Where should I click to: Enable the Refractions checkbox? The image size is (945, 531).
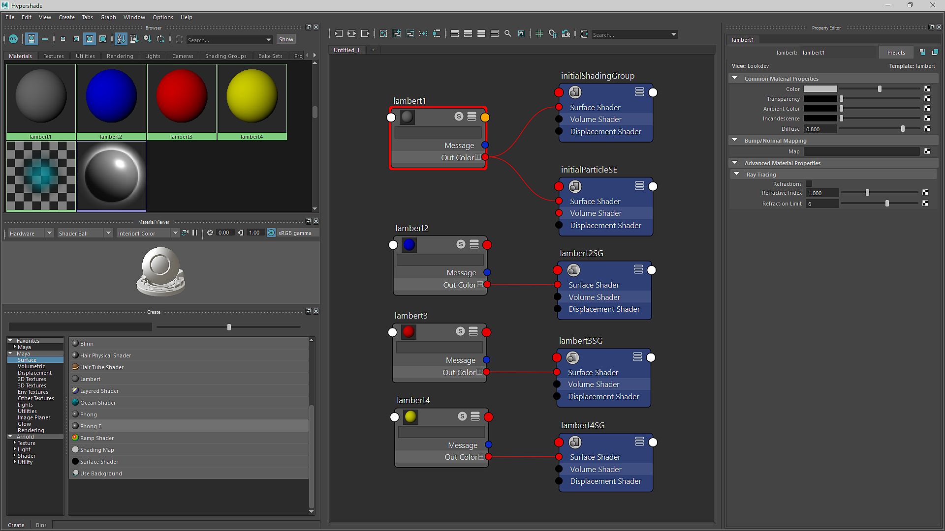point(809,184)
